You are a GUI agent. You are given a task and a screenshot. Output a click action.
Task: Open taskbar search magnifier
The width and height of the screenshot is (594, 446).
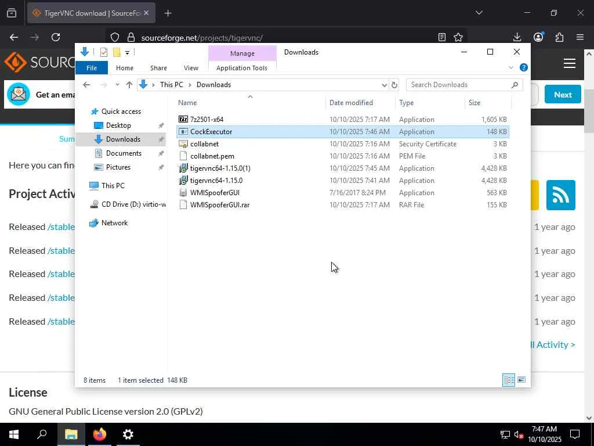pos(42,434)
